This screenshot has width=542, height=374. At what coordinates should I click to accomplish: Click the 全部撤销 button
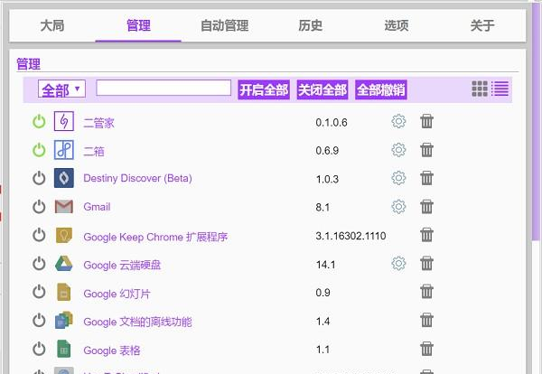tap(381, 89)
